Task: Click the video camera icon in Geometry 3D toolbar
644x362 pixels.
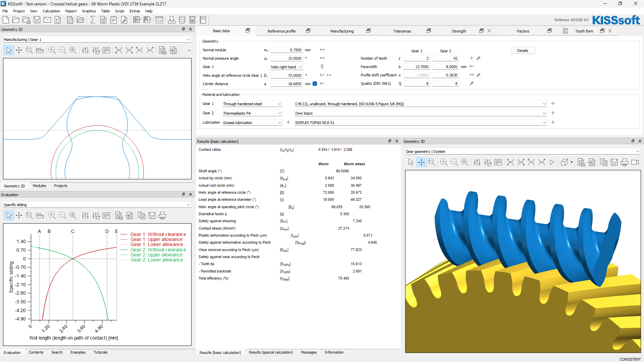Action: (635, 162)
